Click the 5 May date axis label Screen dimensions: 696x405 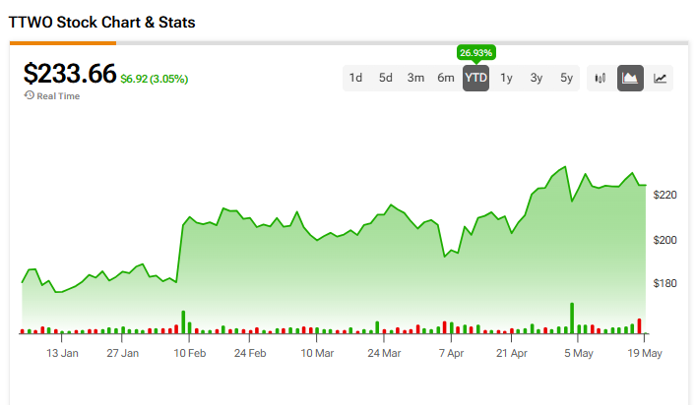coord(579,353)
